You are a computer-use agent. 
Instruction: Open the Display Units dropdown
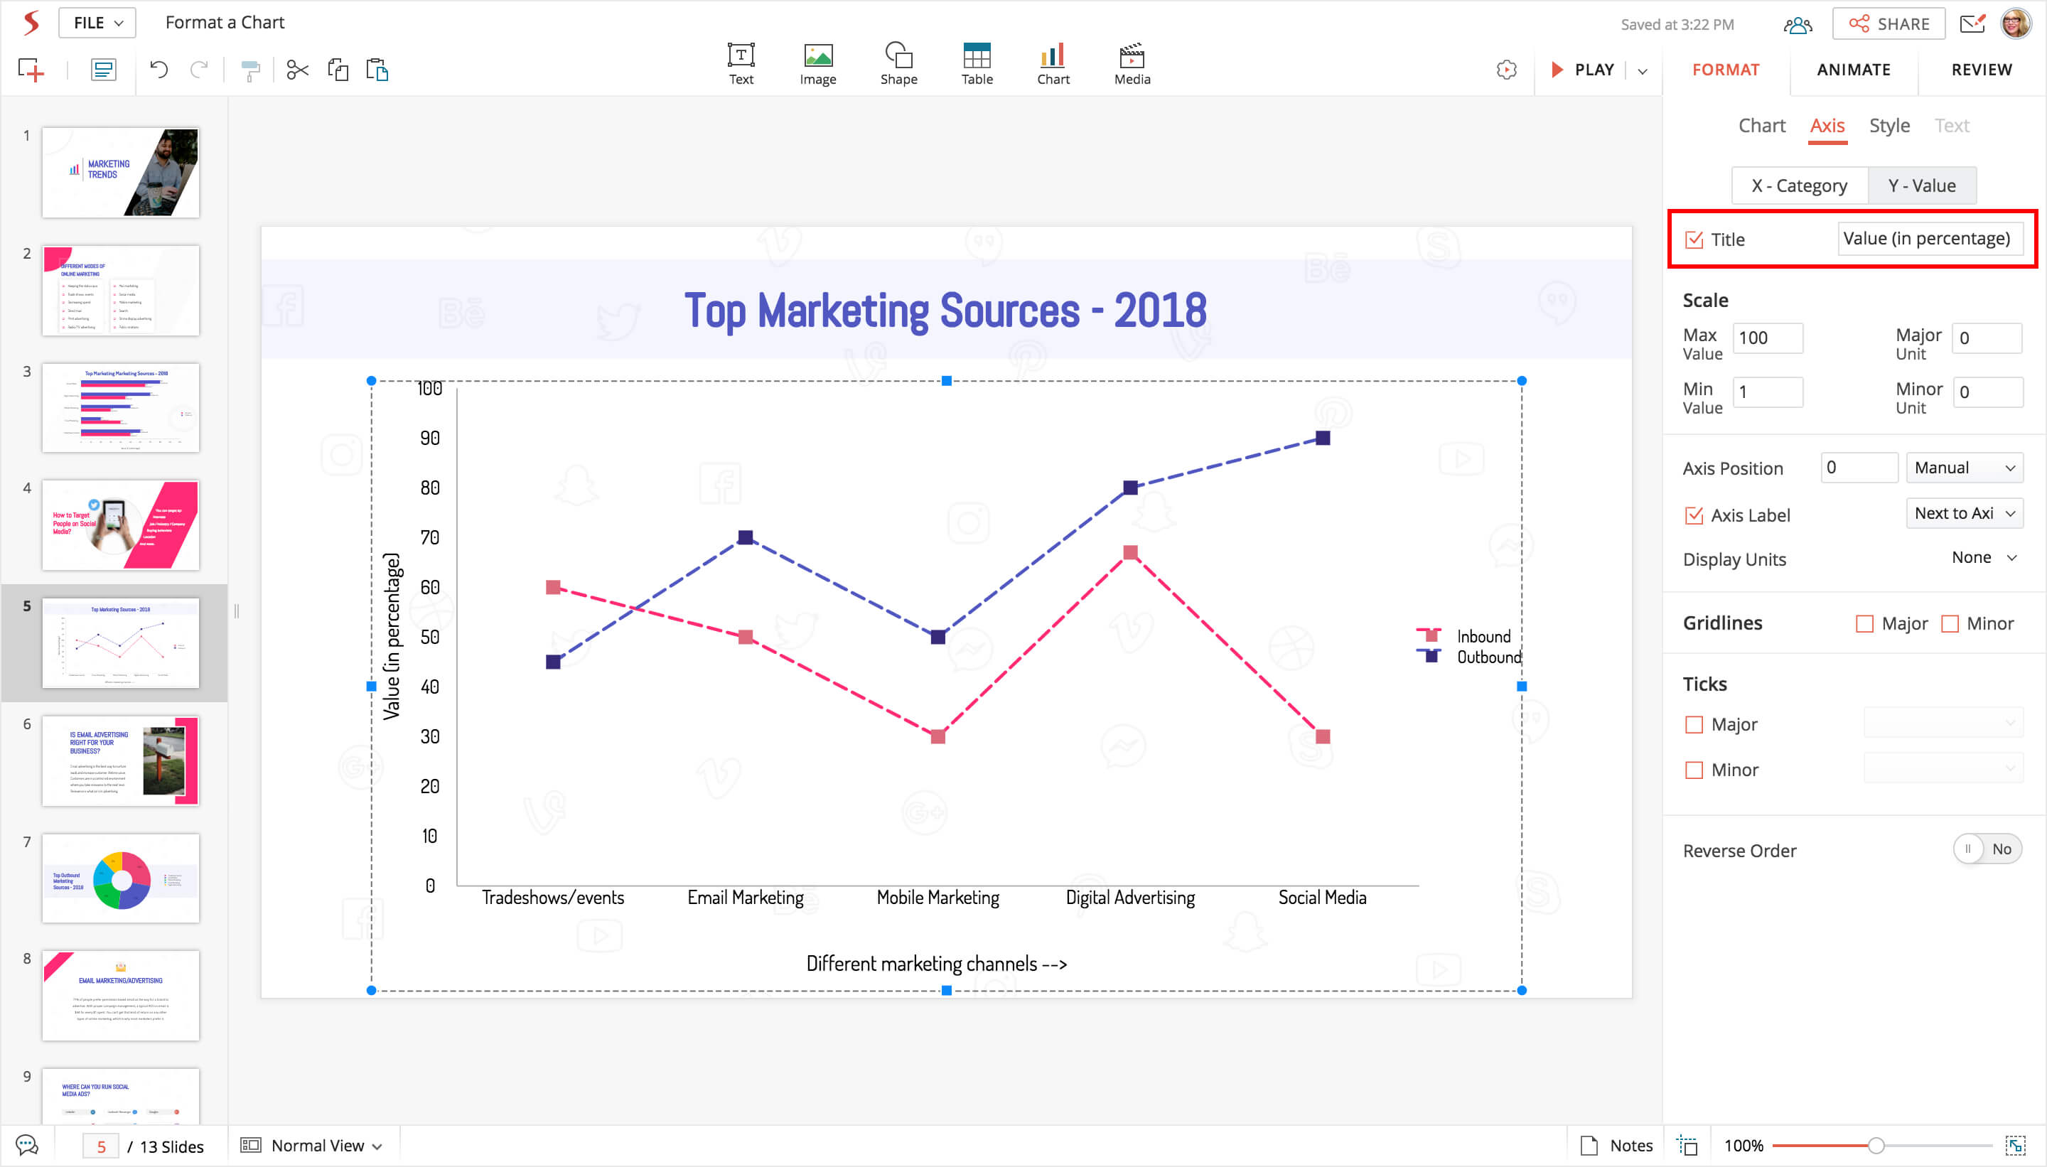1984,558
